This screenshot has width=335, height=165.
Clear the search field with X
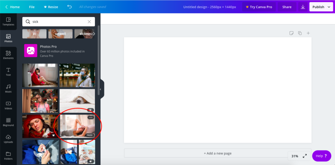click(89, 22)
